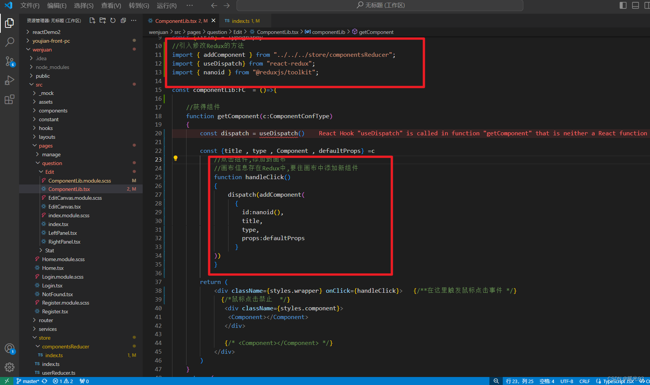This screenshot has width=650, height=385.
Task: Go forward with the navigation arrow
Action: click(227, 5)
